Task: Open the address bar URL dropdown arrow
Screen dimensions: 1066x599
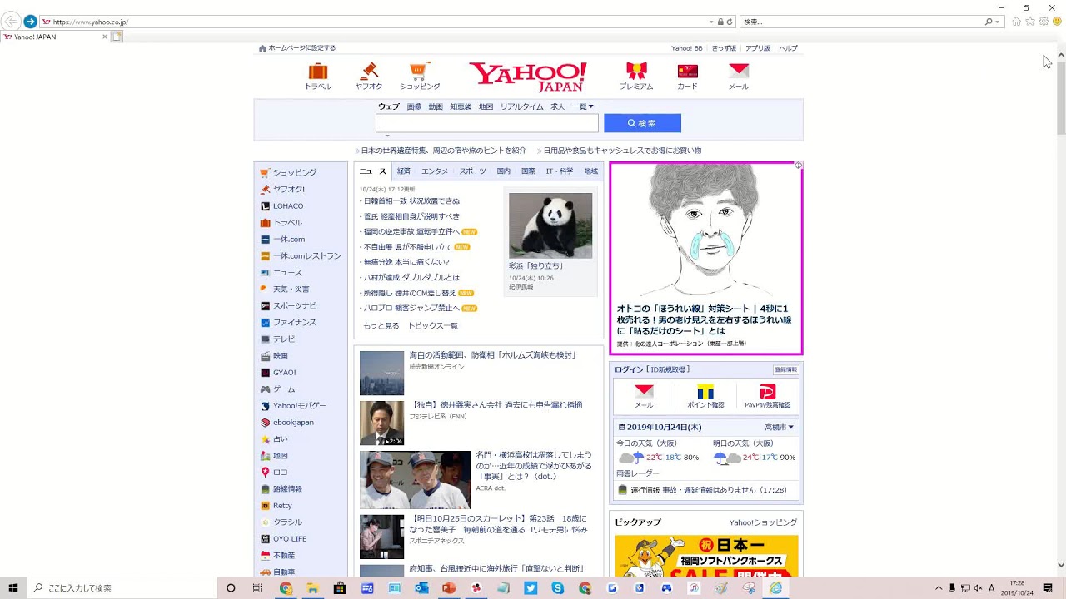Action: 711,22
